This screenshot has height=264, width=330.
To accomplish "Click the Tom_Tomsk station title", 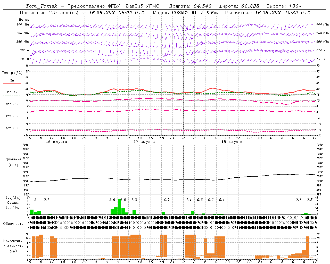I will click(42, 6).
